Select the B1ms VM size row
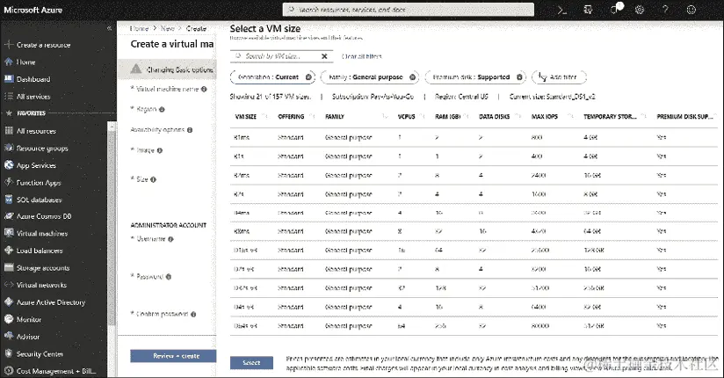Image resolution: width=724 pixels, height=378 pixels. coord(474,137)
